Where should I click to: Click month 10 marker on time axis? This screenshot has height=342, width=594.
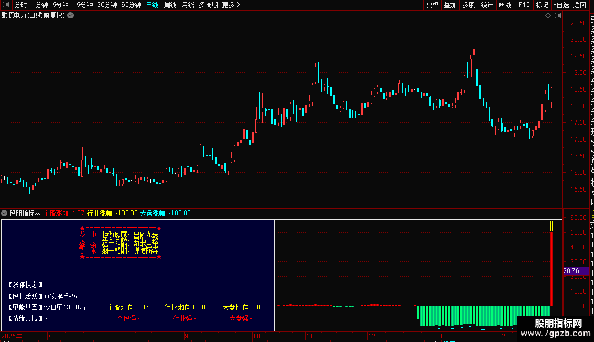pos(257,336)
